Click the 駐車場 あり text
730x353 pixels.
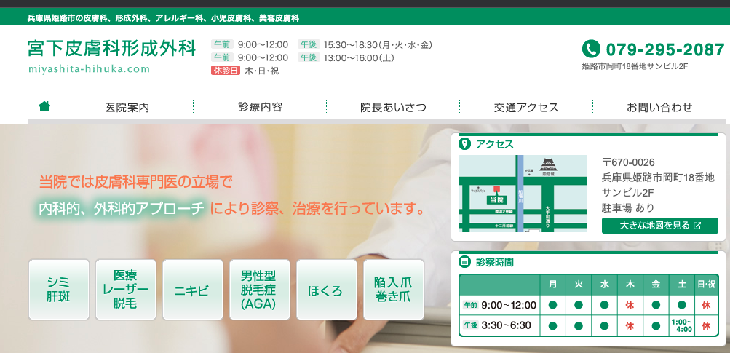point(628,207)
